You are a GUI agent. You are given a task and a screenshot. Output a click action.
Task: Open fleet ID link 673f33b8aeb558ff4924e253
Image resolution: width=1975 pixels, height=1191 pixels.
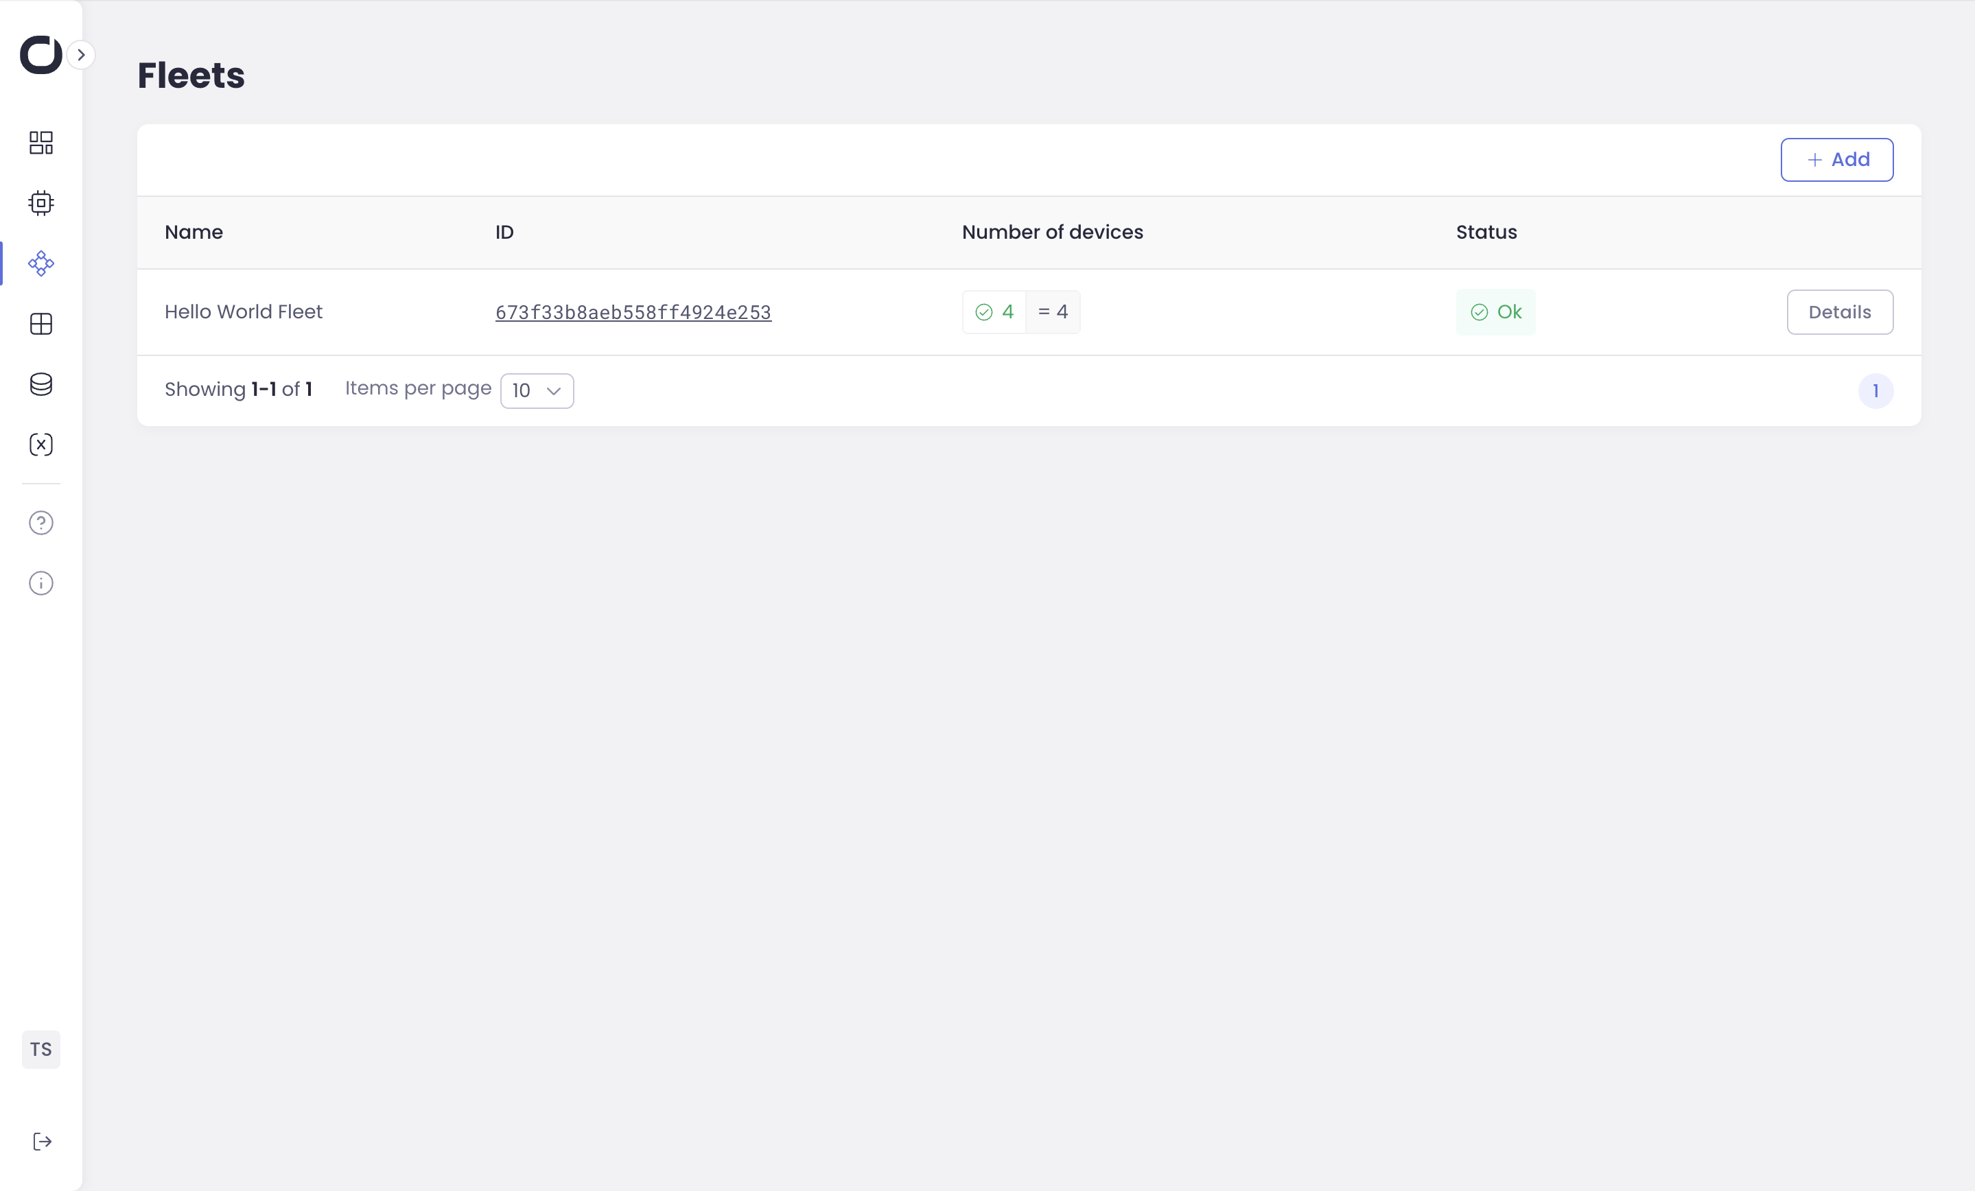(x=633, y=311)
